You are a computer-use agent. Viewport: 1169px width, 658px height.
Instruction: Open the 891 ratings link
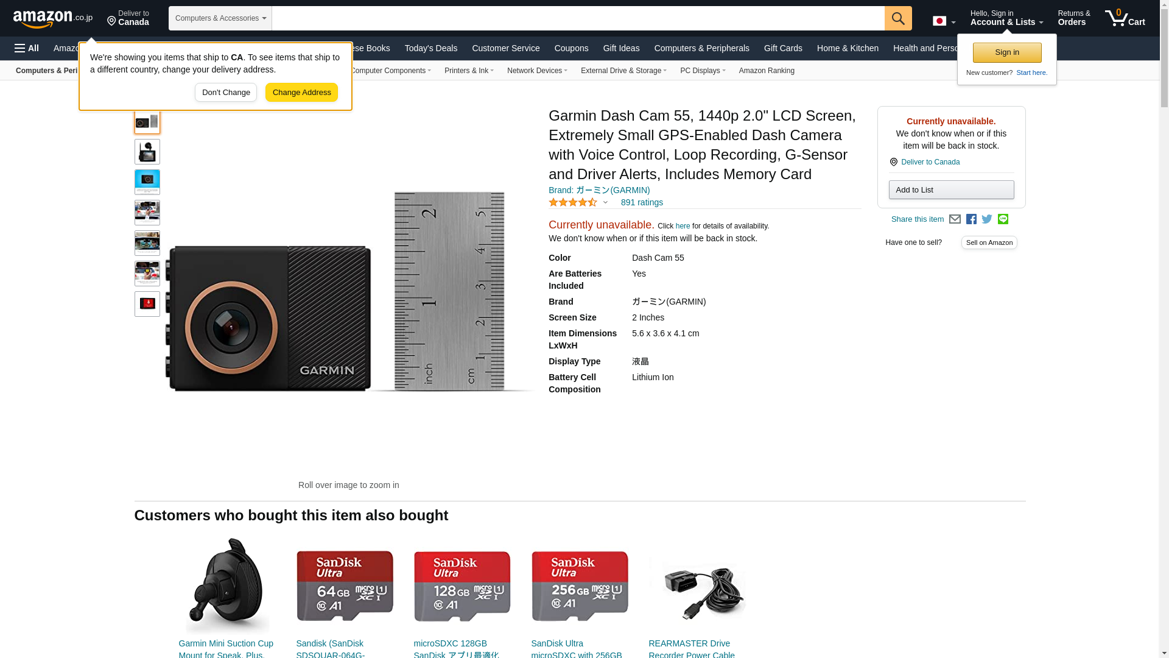pos(642,203)
